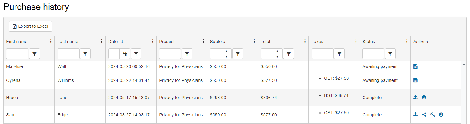This screenshot has width=470, height=124.
Task: Increase the Subtotal filter value
Action: click(226, 52)
